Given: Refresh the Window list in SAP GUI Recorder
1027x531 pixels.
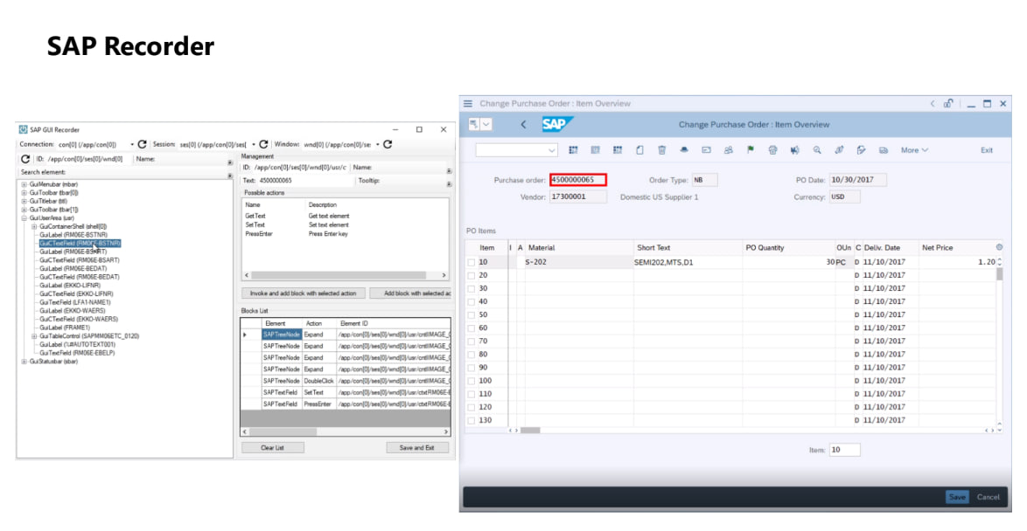Looking at the screenshot, I should (388, 144).
